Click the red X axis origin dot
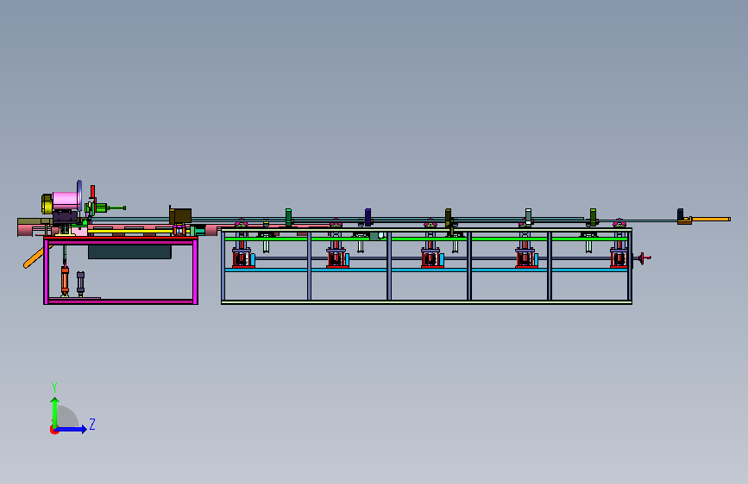This screenshot has width=748, height=484. [53, 430]
